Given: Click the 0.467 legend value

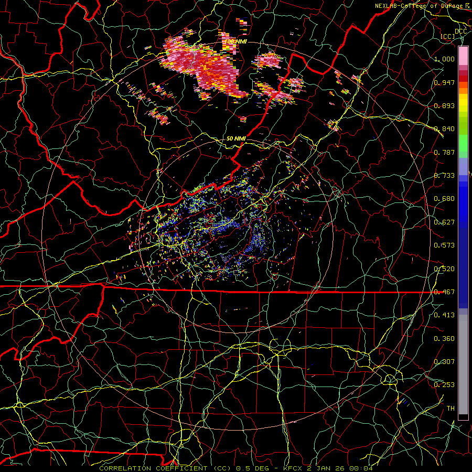Looking at the screenshot, I should (x=444, y=292).
